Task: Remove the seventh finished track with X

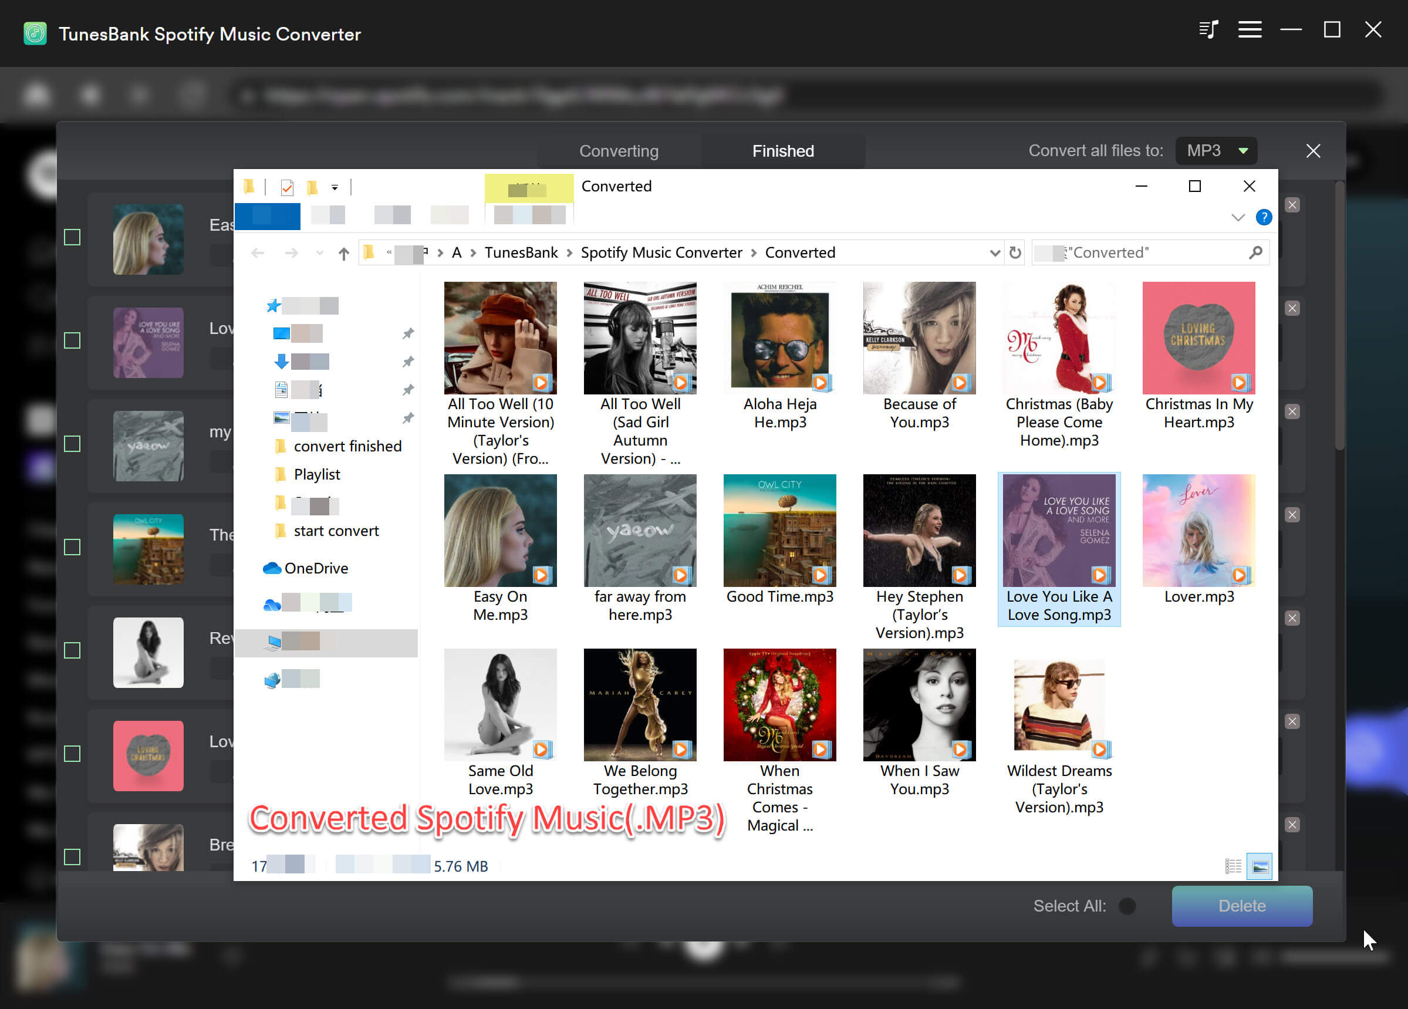Action: [1292, 825]
